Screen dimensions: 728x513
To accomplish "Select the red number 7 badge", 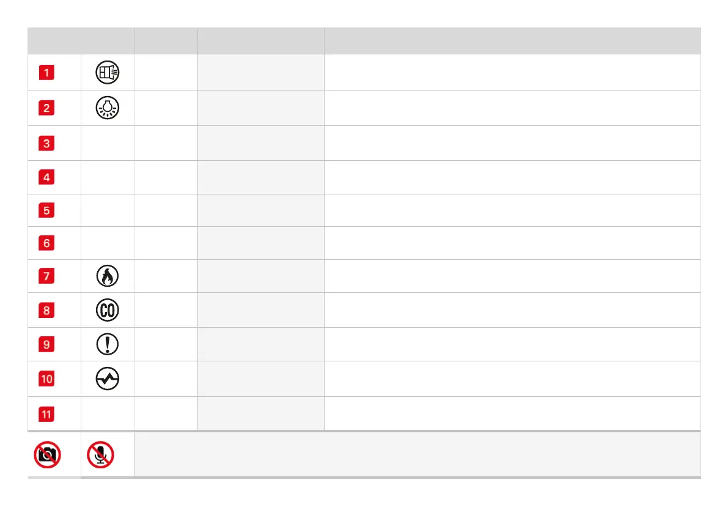I will pos(47,276).
